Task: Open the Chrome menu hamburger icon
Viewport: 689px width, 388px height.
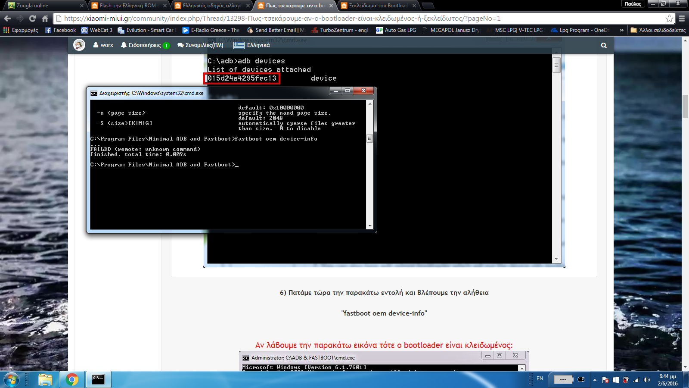Action: coord(682,19)
